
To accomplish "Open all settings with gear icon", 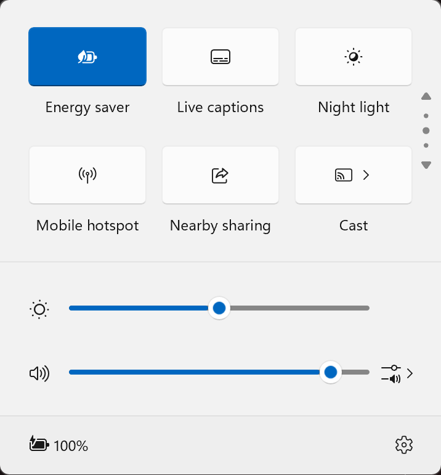I will (x=404, y=445).
